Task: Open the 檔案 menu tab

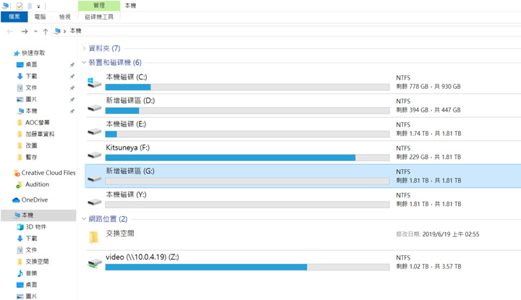Action: coord(14,17)
